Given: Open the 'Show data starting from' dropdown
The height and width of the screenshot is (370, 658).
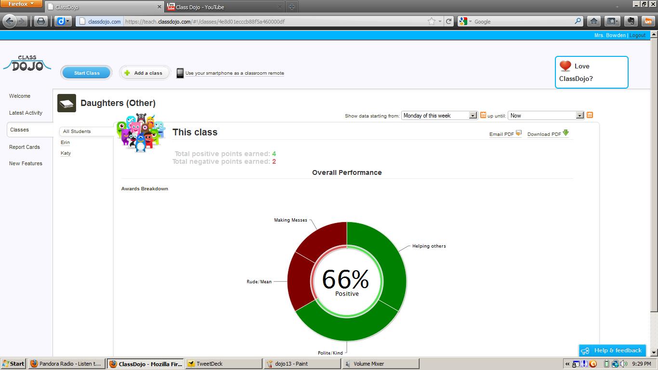Looking at the screenshot, I should pos(438,115).
